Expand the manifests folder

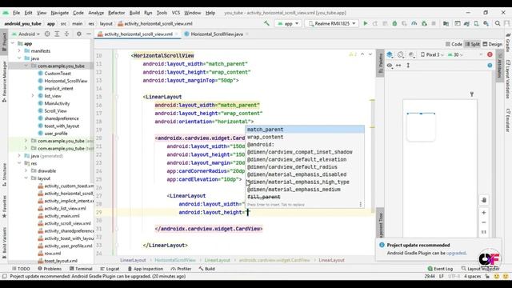19,51
